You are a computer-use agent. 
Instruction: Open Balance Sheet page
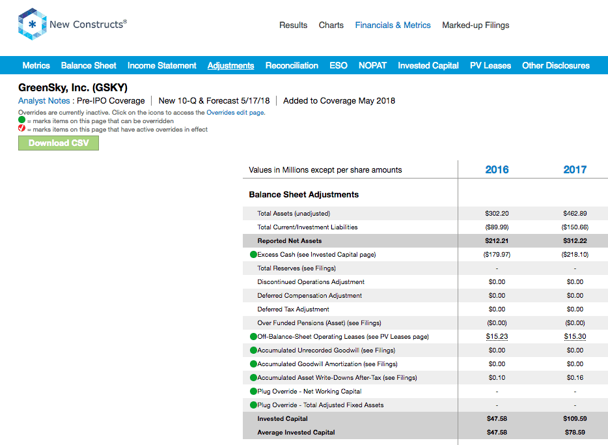tap(89, 66)
